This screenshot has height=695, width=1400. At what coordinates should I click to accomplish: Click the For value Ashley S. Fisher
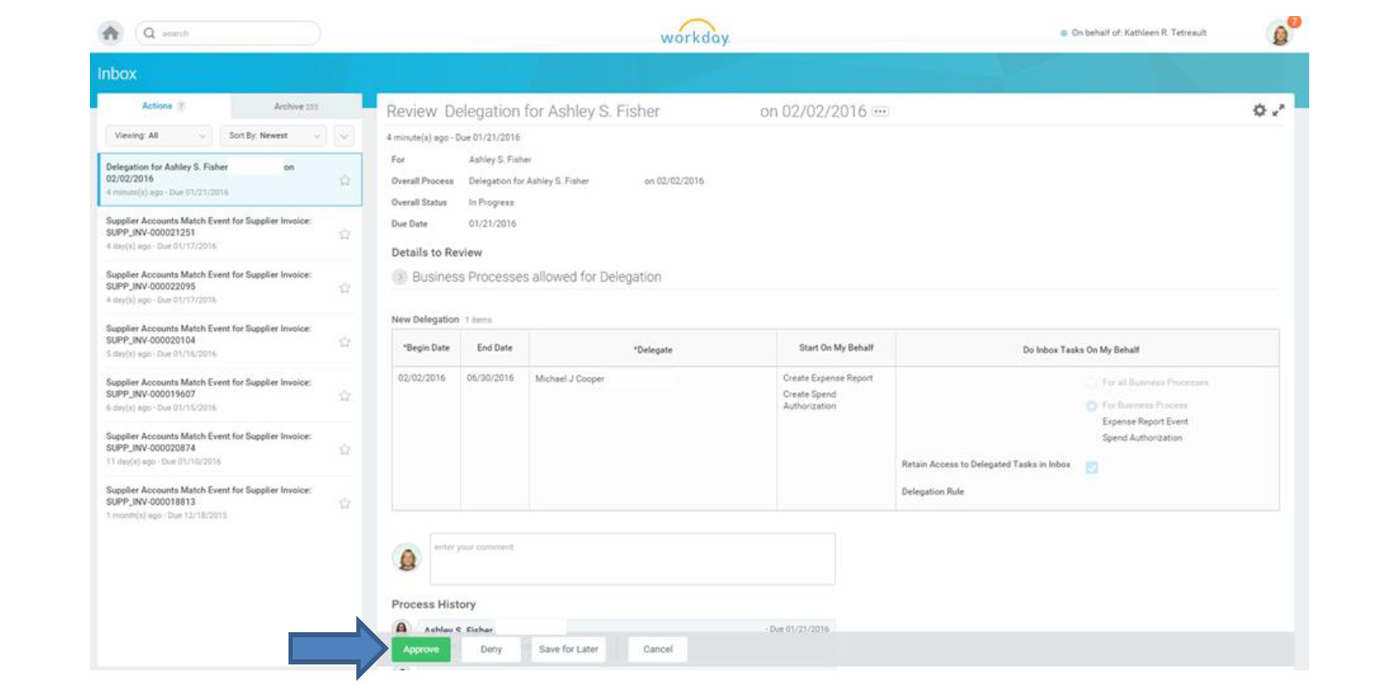(x=500, y=160)
